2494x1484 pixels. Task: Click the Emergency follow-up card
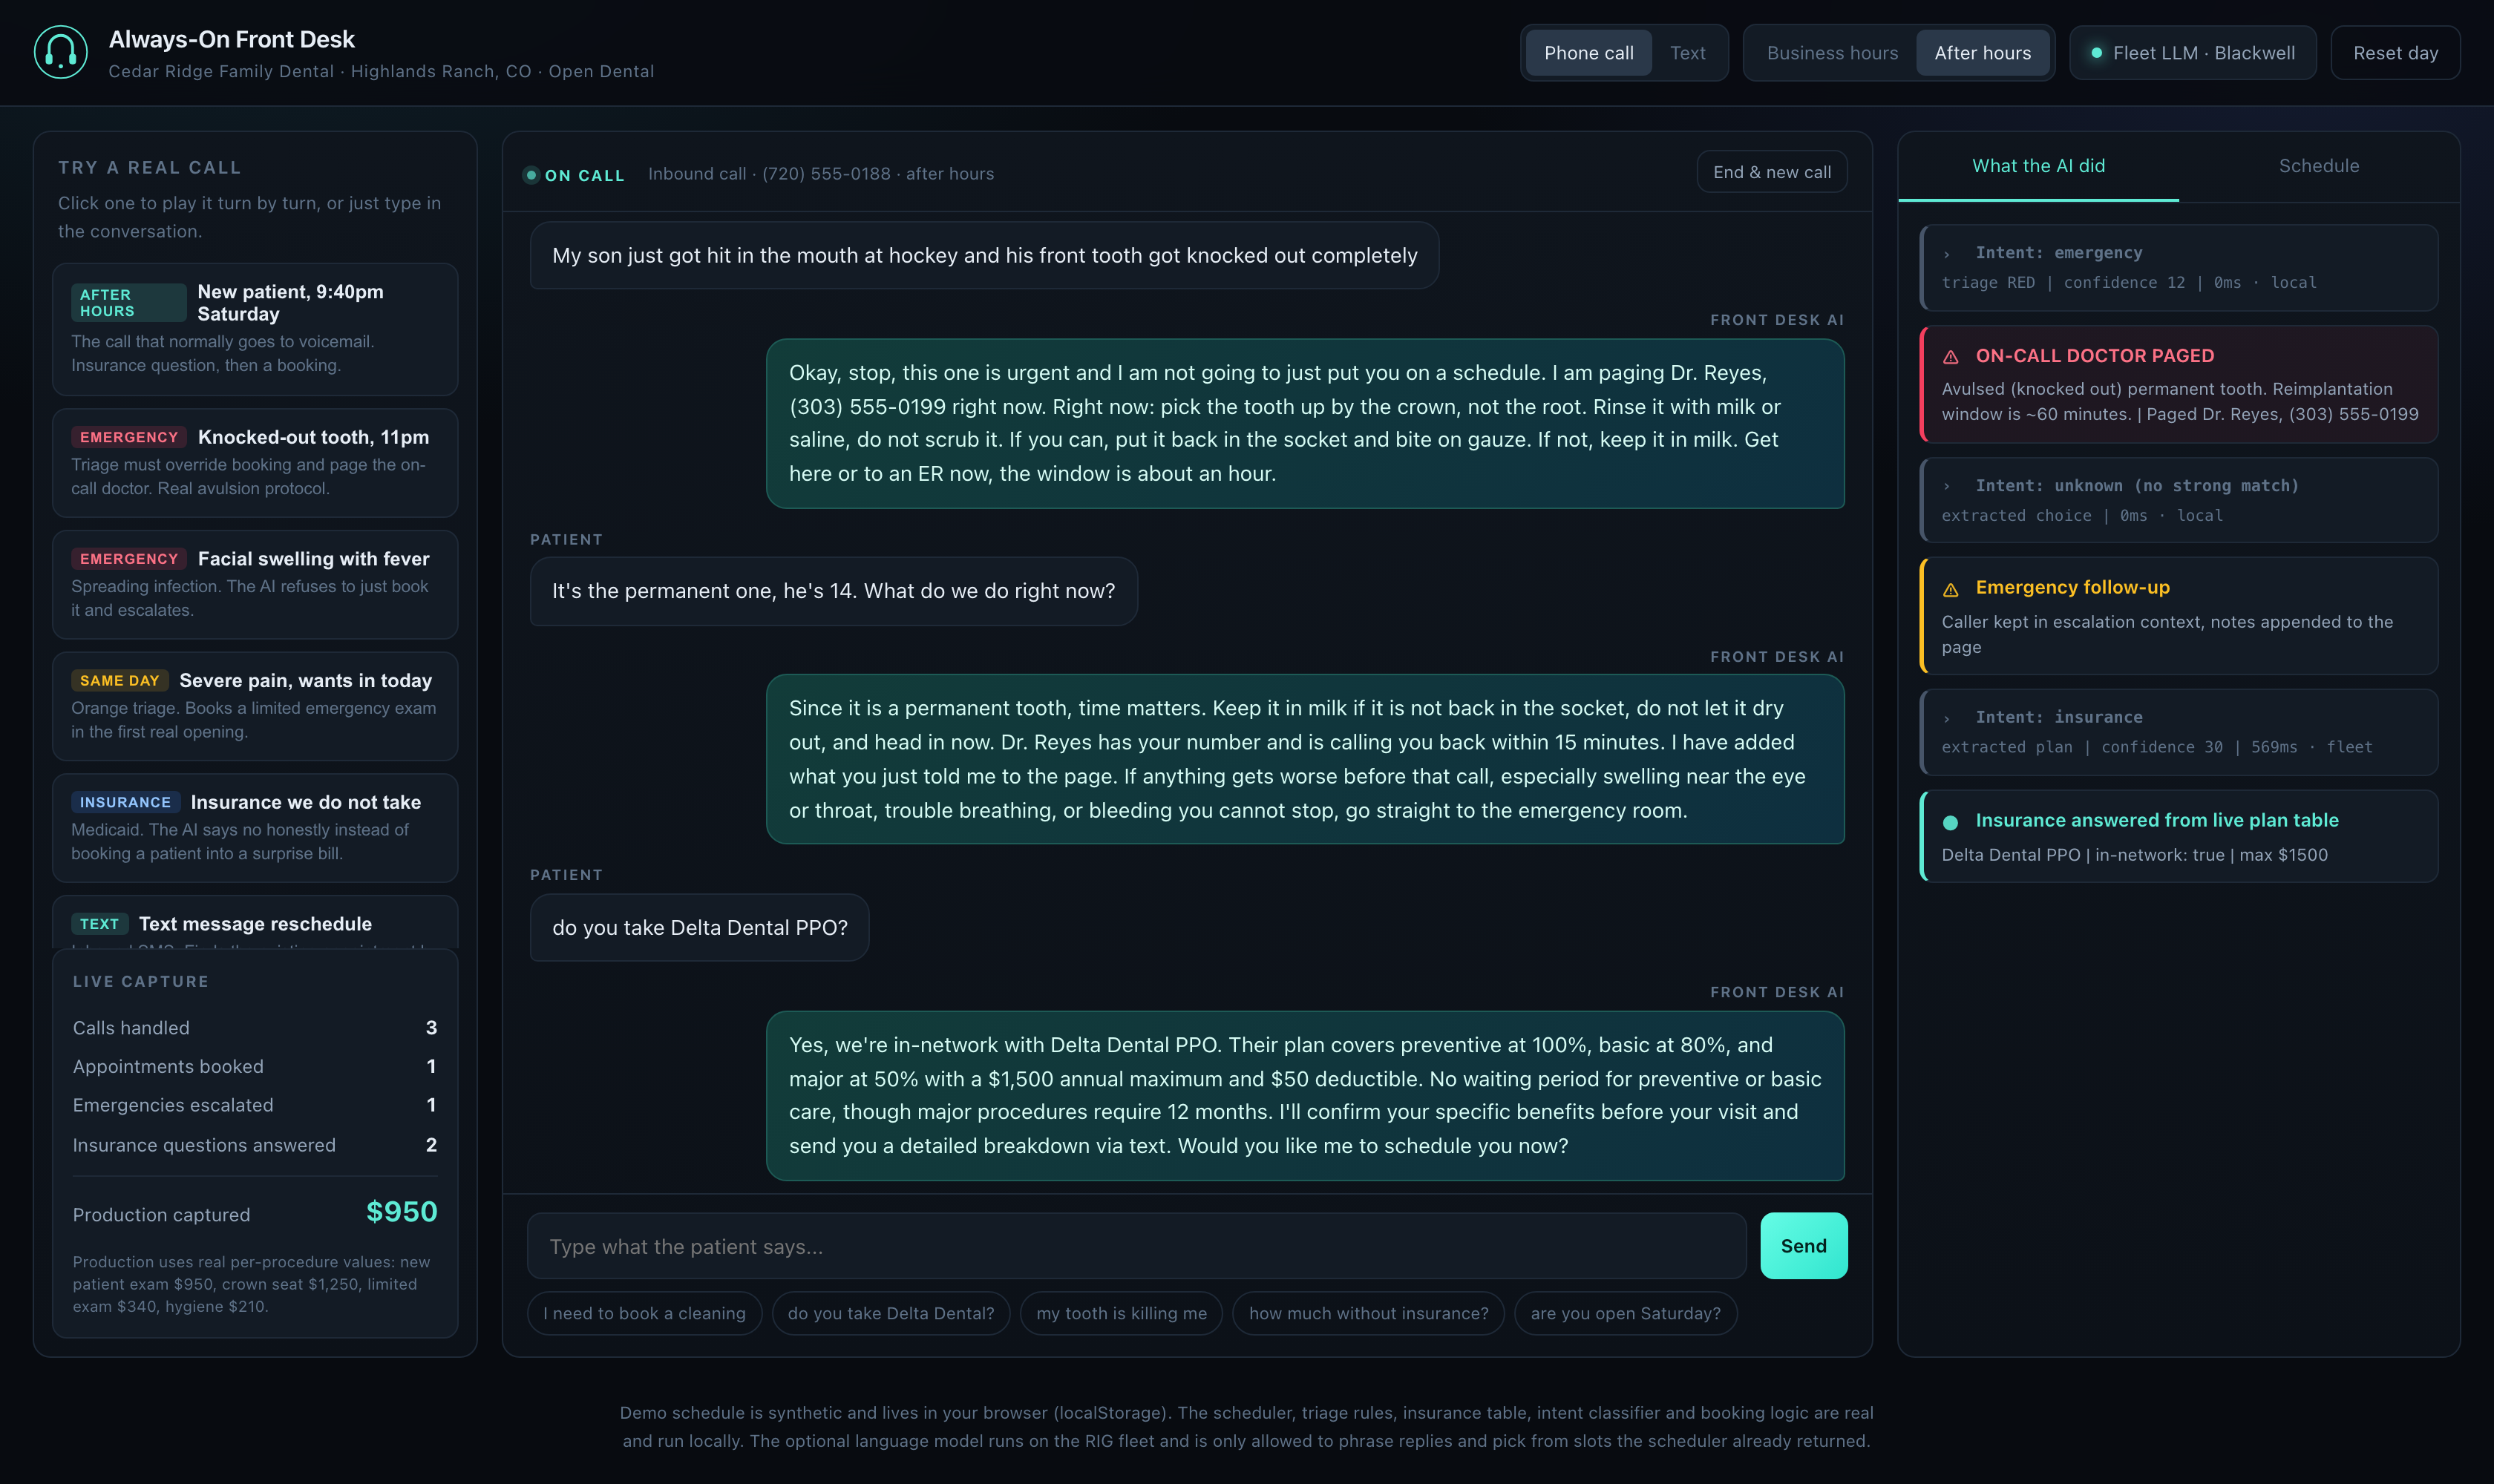tap(2178, 616)
